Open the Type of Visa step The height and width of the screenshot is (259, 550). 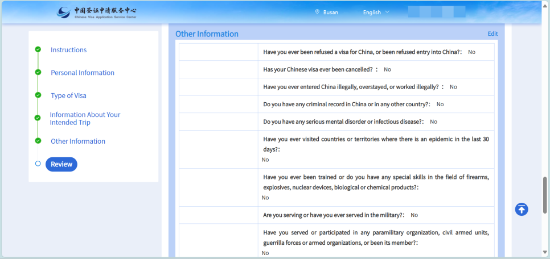click(x=68, y=95)
